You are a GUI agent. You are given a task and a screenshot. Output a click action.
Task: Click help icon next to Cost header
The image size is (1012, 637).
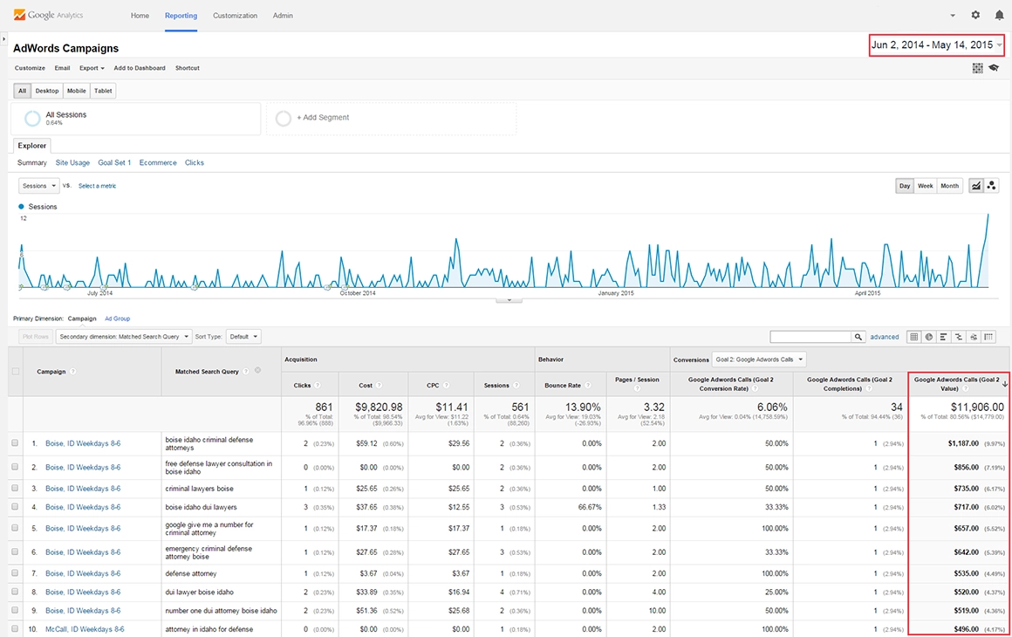coord(379,386)
